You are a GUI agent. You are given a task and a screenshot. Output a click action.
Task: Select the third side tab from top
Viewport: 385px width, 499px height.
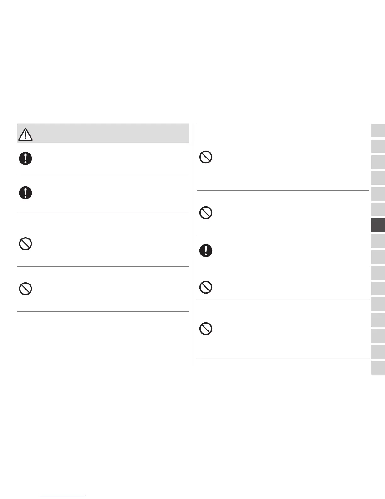pos(378,162)
